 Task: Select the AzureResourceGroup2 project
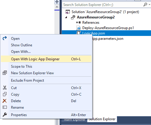(96, 17)
